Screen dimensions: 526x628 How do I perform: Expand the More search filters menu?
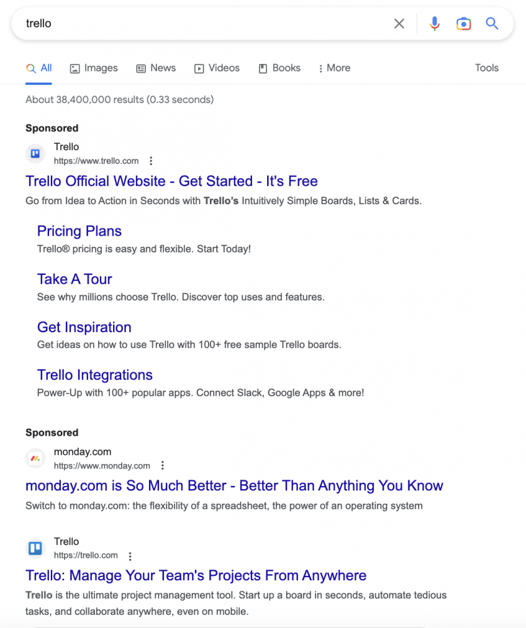pos(334,68)
